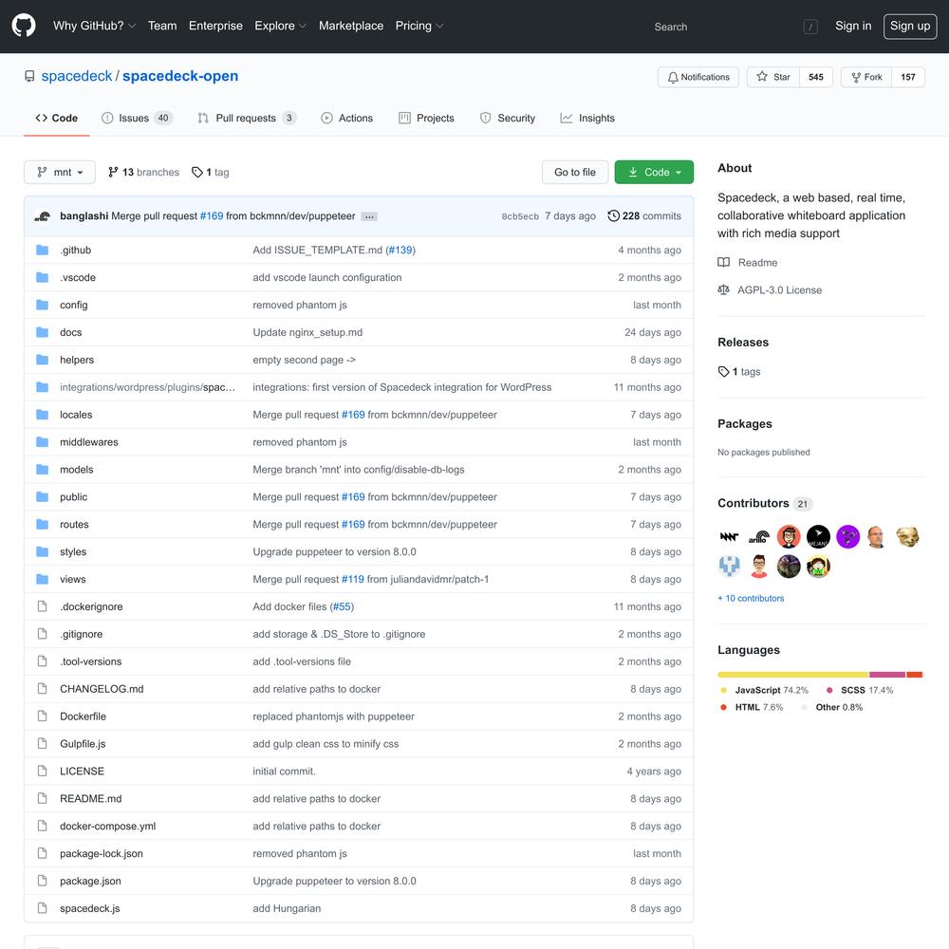This screenshot has height=949, width=949.
Task: Open the green Code dropdown
Action: pos(654,173)
